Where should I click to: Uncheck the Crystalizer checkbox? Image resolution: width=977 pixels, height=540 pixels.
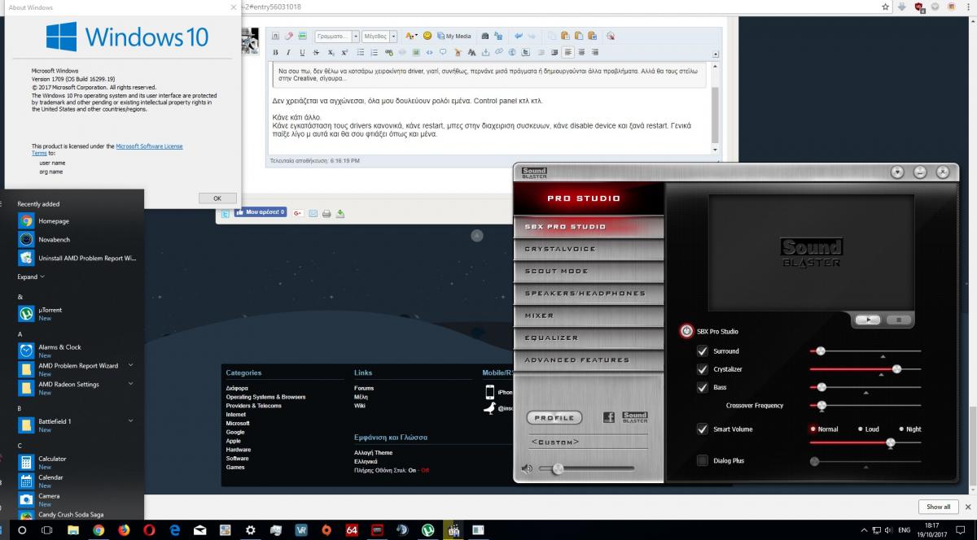click(x=703, y=369)
